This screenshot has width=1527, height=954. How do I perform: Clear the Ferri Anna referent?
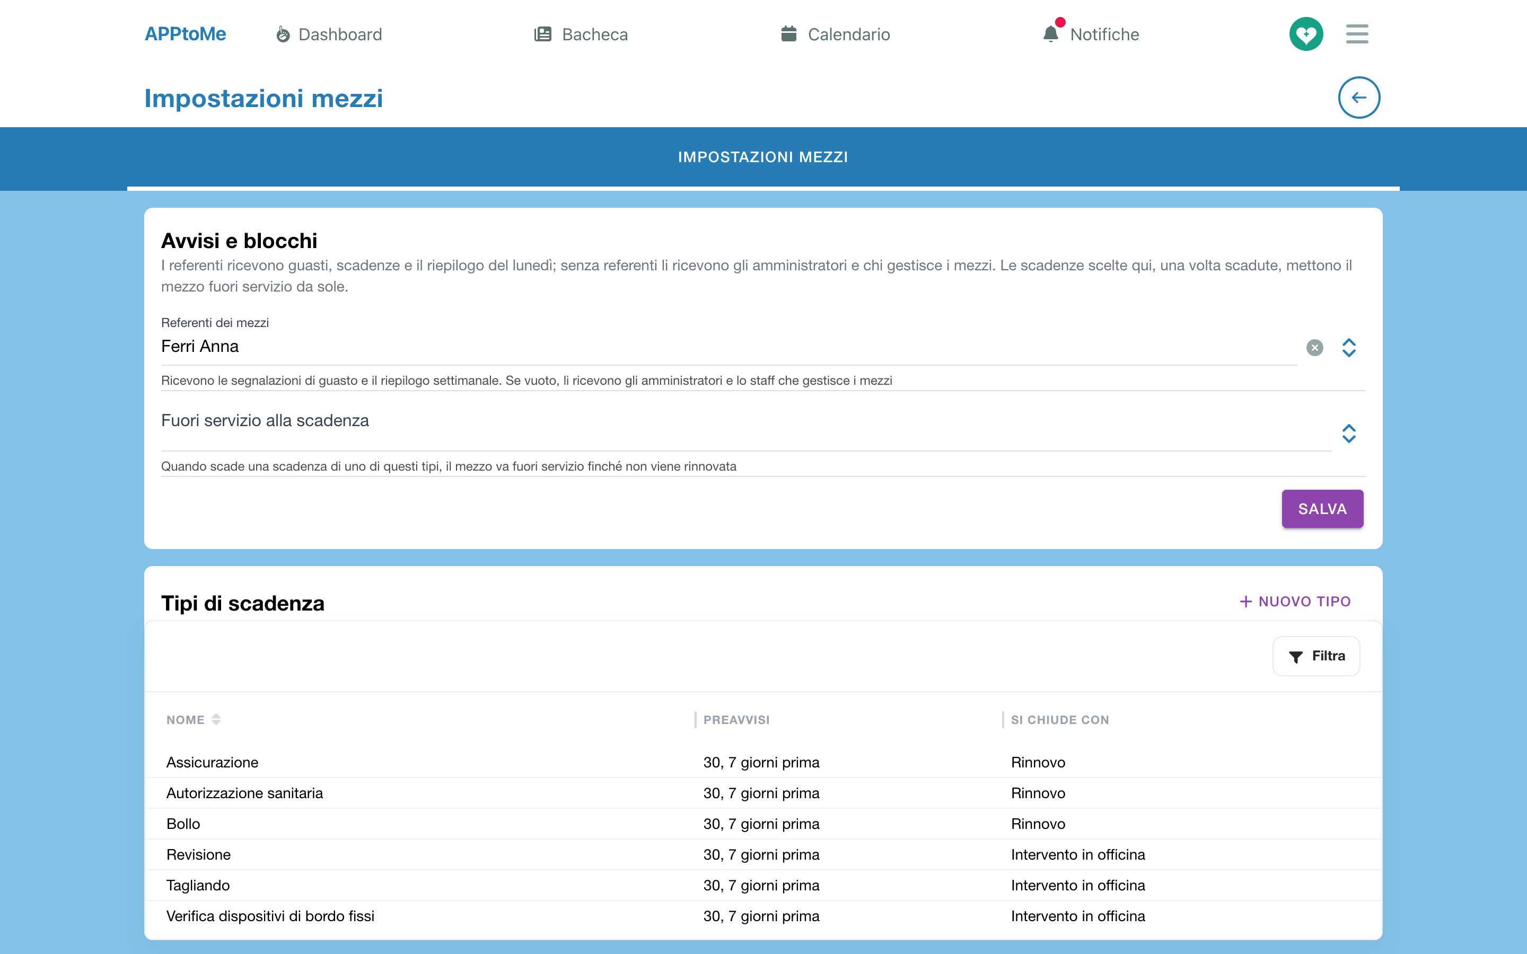pos(1314,348)
